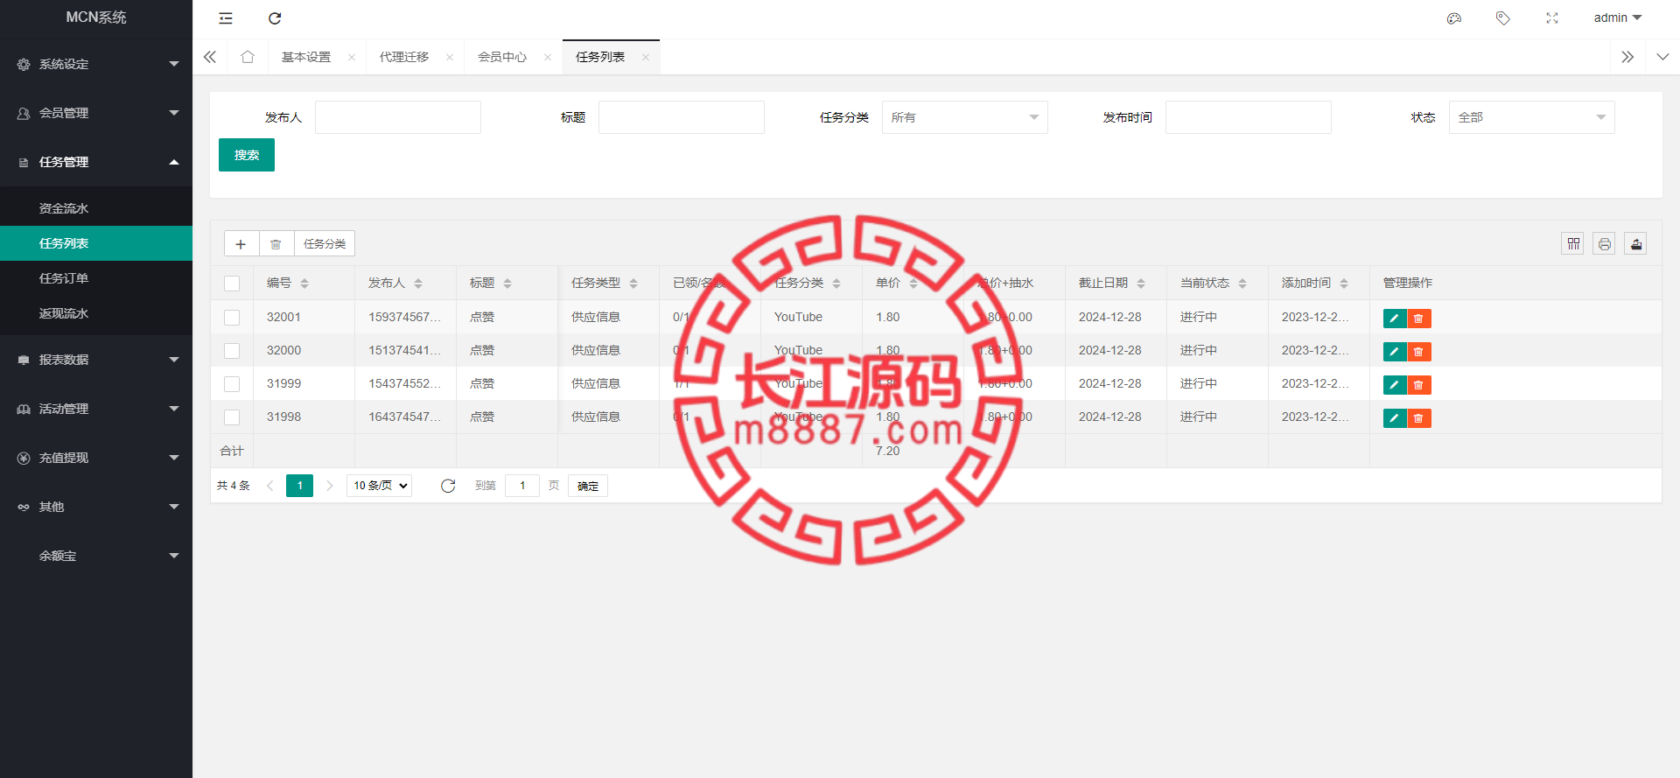Close the 基本设置 tab
The height and width of the screenshot is (778, 1680).
click(x=352, y=58)
